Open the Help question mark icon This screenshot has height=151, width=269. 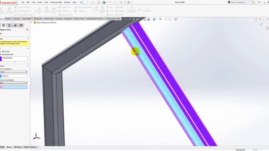(x=259, y=2)
